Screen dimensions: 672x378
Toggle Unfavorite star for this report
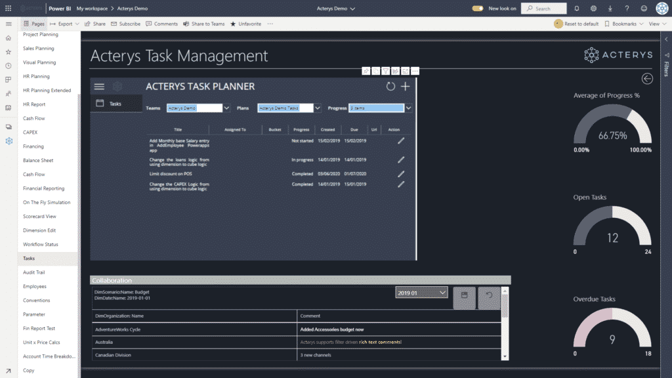[x=245, y=24]
